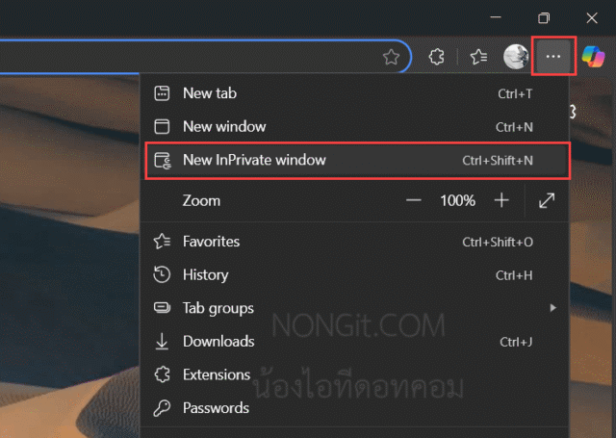
Task: Click the History clock icon
Action: [162, 274]
